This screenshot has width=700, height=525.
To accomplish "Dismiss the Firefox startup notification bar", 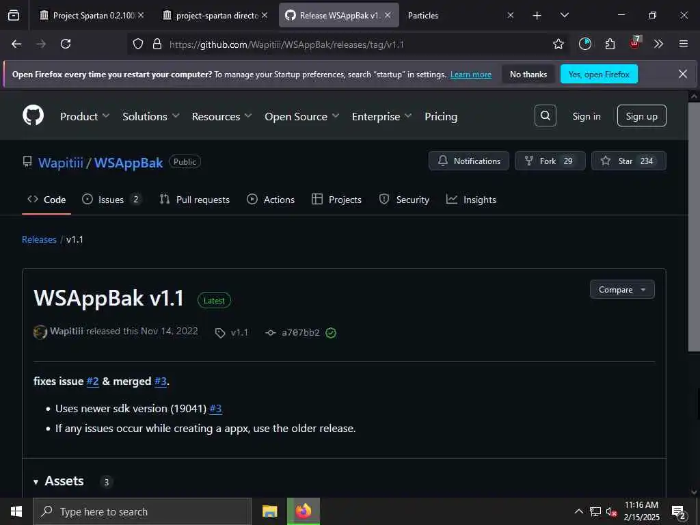I will point(683,74).
